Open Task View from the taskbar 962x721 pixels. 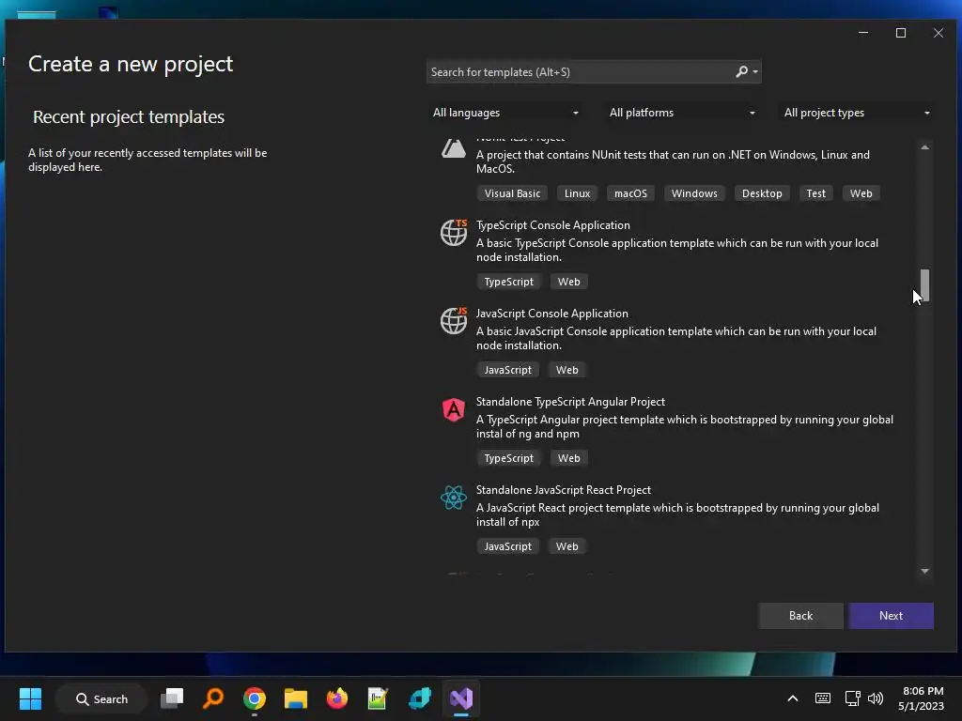172,698
